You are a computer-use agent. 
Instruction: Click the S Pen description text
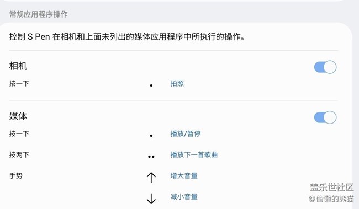tap(127, 36)
